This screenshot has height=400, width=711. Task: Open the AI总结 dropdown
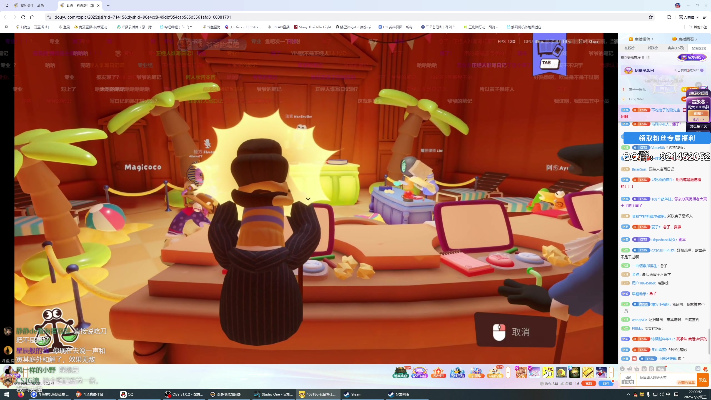[689, 17]
